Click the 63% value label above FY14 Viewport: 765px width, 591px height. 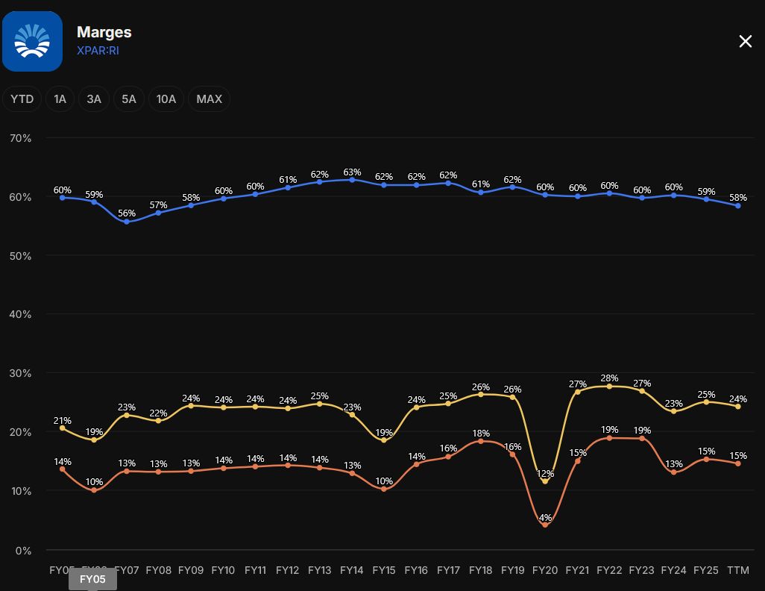point(352,172)
